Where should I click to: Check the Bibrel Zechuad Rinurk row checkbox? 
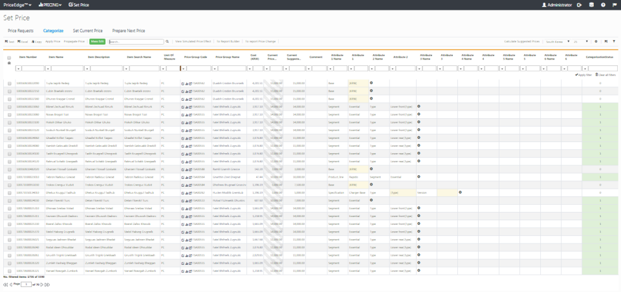(9, 107)
